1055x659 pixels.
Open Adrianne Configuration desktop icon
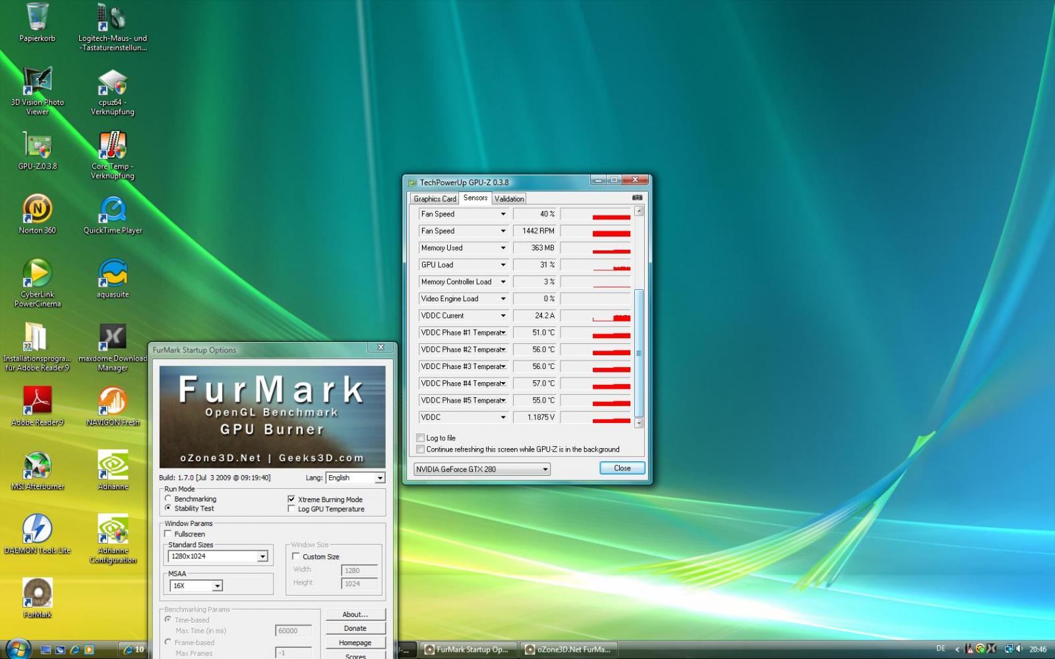(112, 528)
